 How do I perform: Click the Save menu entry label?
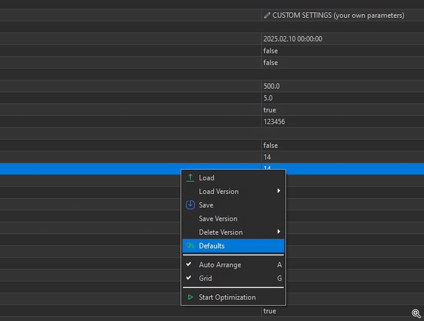click(x=206, y=205)
